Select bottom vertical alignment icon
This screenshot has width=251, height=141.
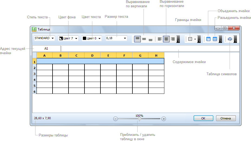[x=151, y=39]
